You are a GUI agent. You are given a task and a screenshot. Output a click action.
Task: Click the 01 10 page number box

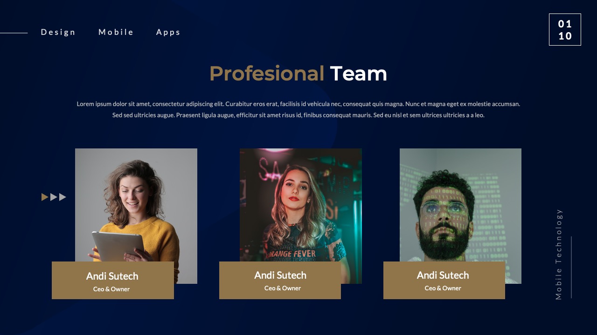coord(565,30)
